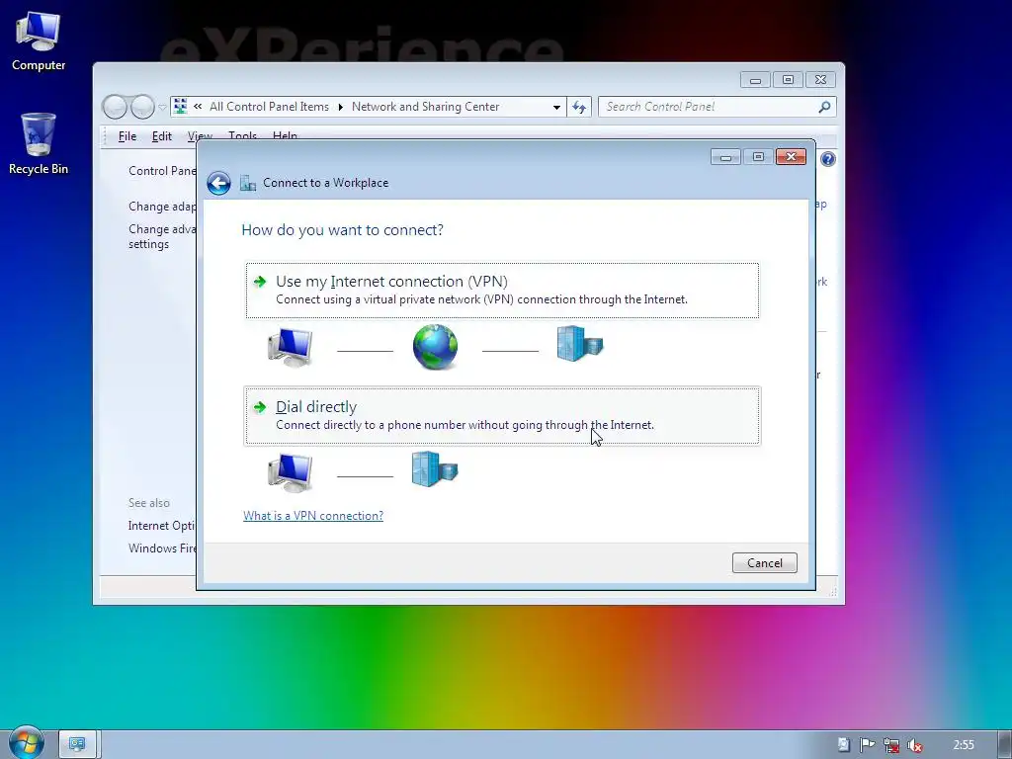Click computer image under Dial directly option
Image resolution: width=1012 pixels, height=759 pixels.
pos(291,472)
